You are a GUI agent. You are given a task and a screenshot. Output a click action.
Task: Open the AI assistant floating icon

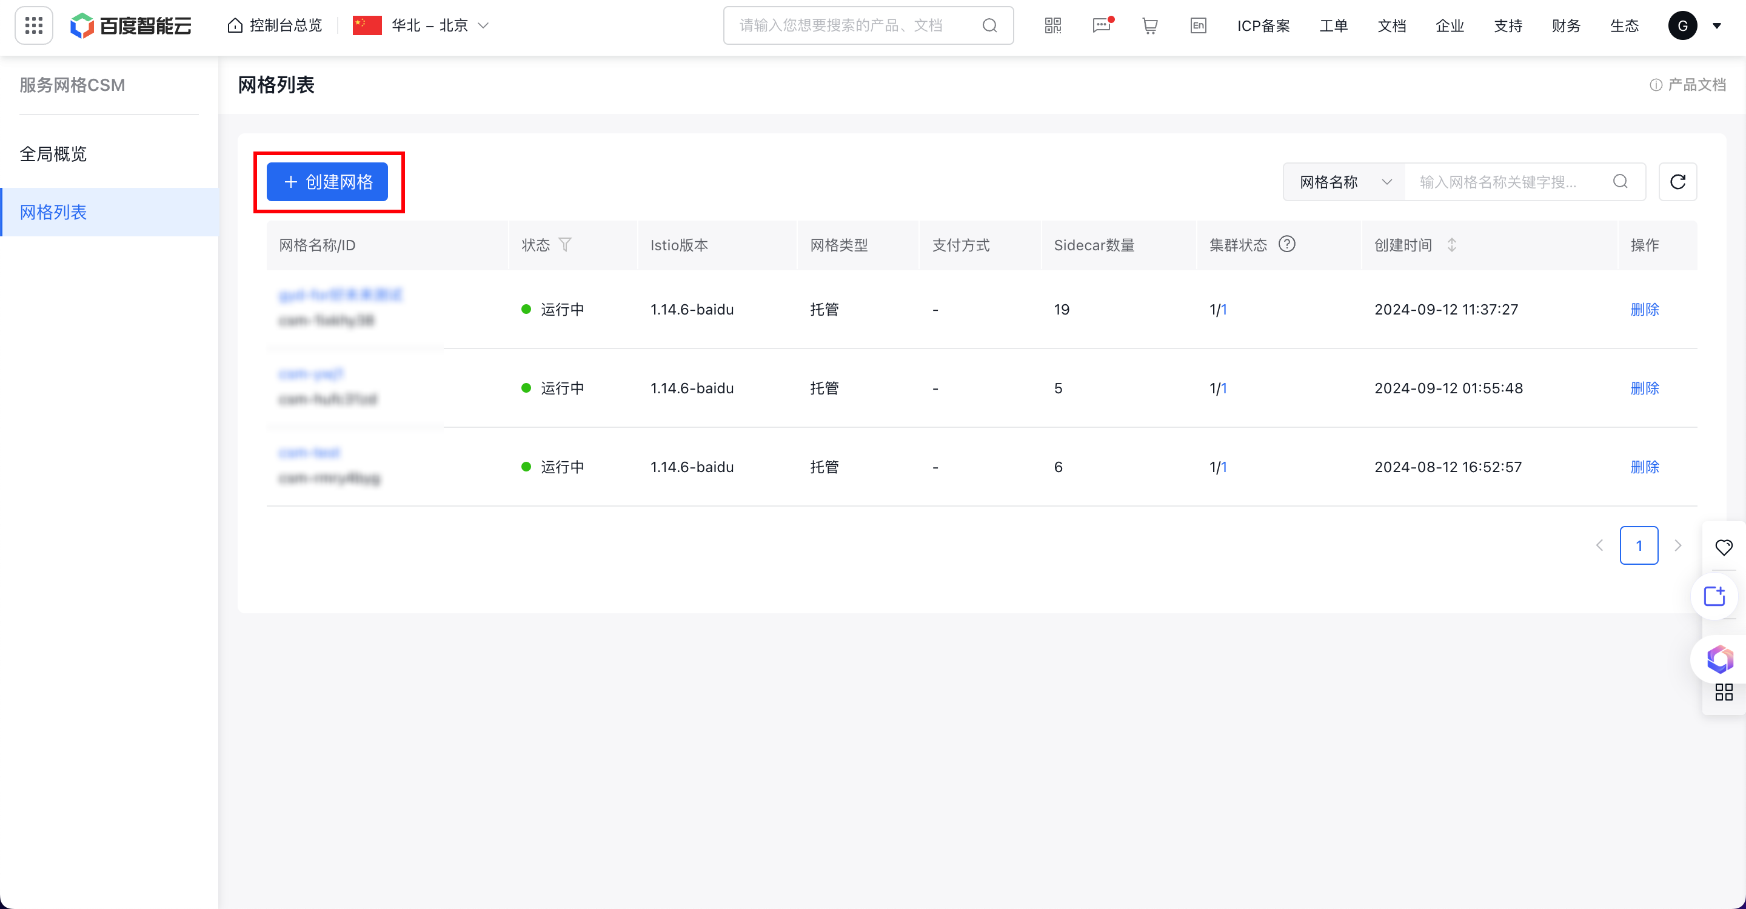pos(1719,658)
